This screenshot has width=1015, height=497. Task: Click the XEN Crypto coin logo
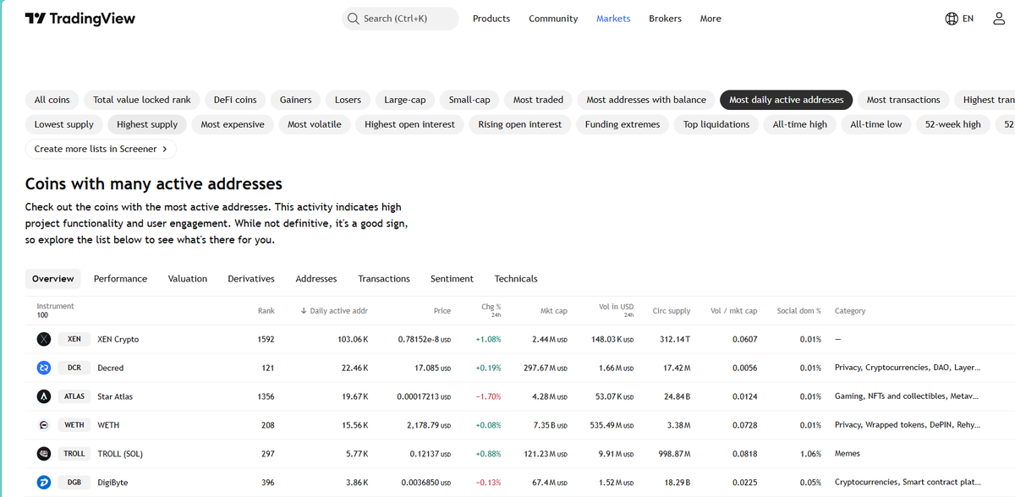point(45,339)
